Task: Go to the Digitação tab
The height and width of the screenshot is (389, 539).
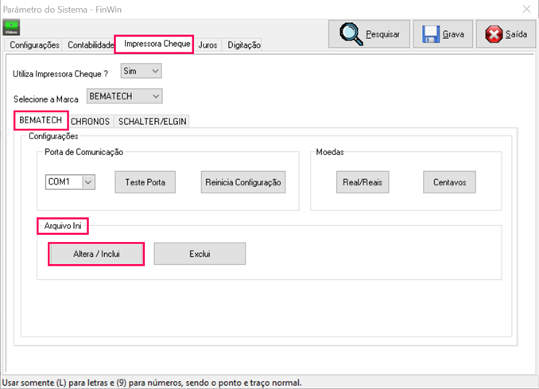Action: (x=243, y=45)
